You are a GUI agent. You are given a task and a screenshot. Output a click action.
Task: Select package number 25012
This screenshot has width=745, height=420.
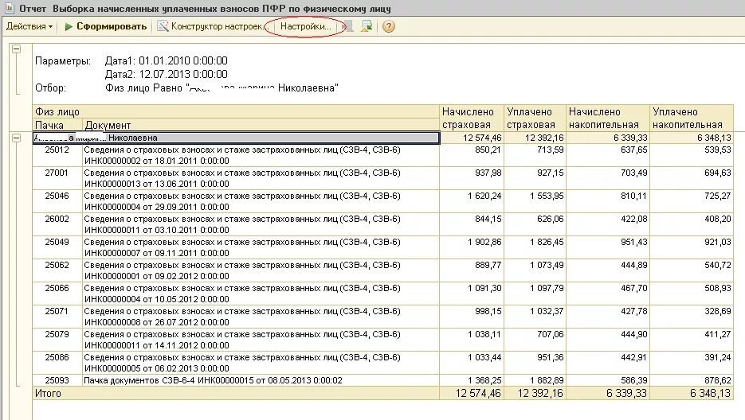click(x=57, y=150)
